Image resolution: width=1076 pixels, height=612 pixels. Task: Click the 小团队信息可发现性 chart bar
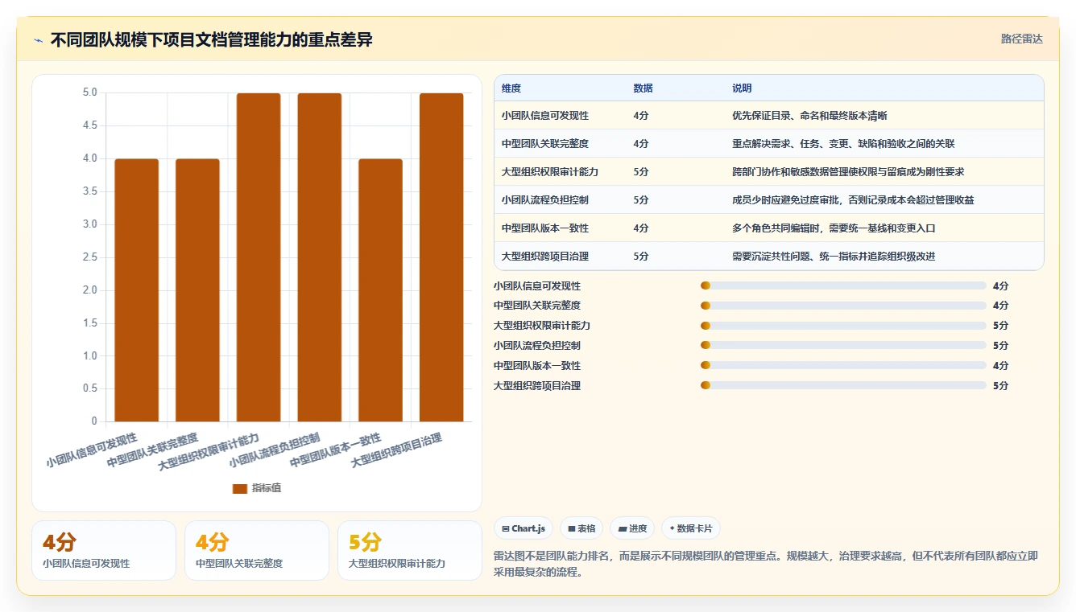coord(137,290)
